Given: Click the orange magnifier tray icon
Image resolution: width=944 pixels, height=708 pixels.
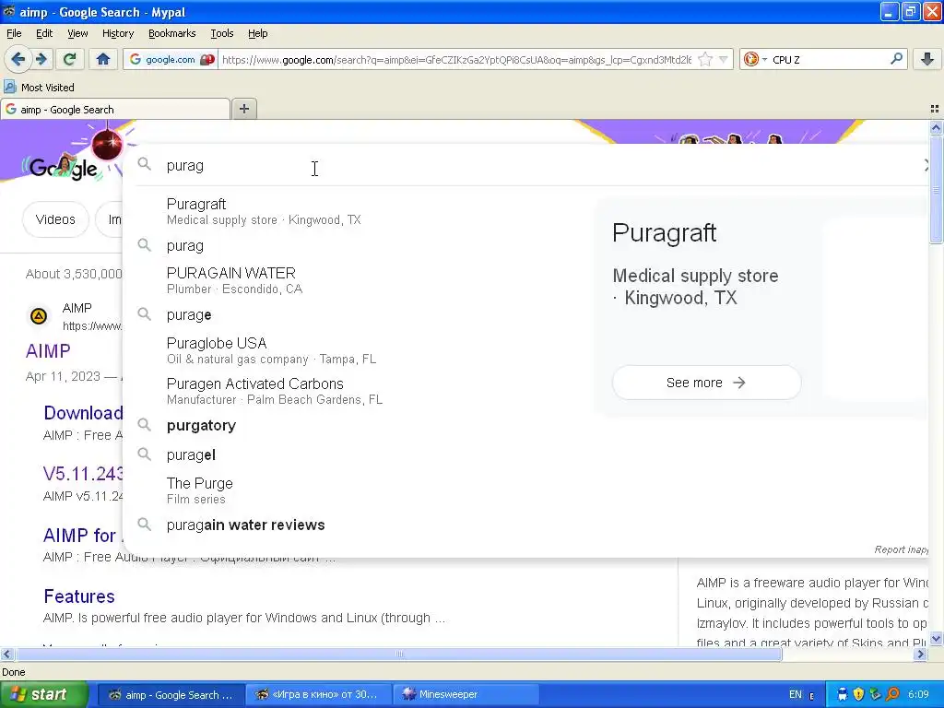Looking at the screenshot, I should pyautogui.click(x=892, y=694).
